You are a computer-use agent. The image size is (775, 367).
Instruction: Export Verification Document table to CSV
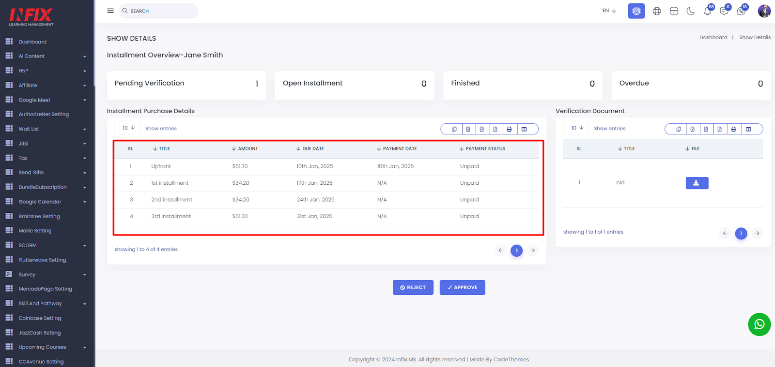(706, 129)
